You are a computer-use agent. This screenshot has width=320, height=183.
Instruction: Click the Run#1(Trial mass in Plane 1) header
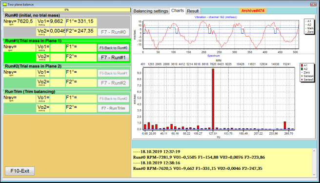(x=33, y=41)
